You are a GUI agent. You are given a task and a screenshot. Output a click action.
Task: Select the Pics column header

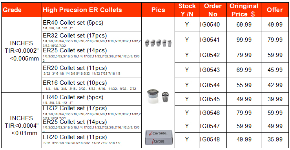point(158,10)
